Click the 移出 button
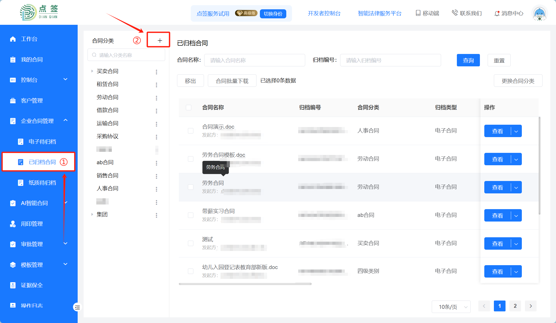This screenshot has height=323, width=556. tap(190, 81)
